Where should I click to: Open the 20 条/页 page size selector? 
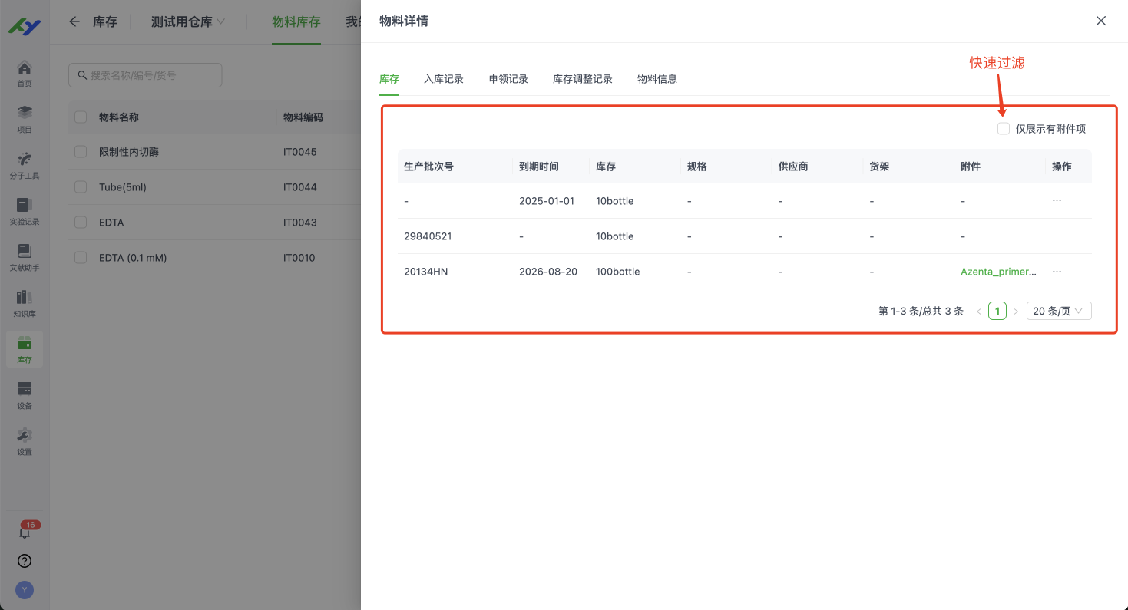click(1058, 310)
